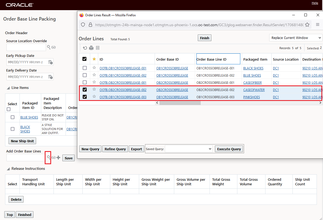Collapse the Line Items section
This screenshot has width=323, height=220.
[x=8, y=88]
